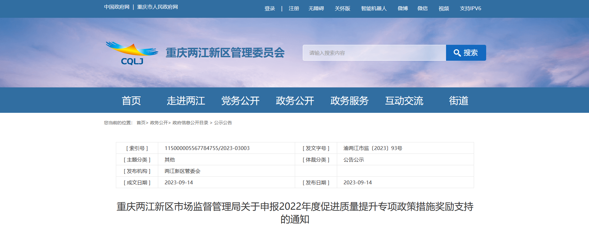This screenshot has width=589, height=225.
Task: Open the 中国政府网 link
Action: 117,7
